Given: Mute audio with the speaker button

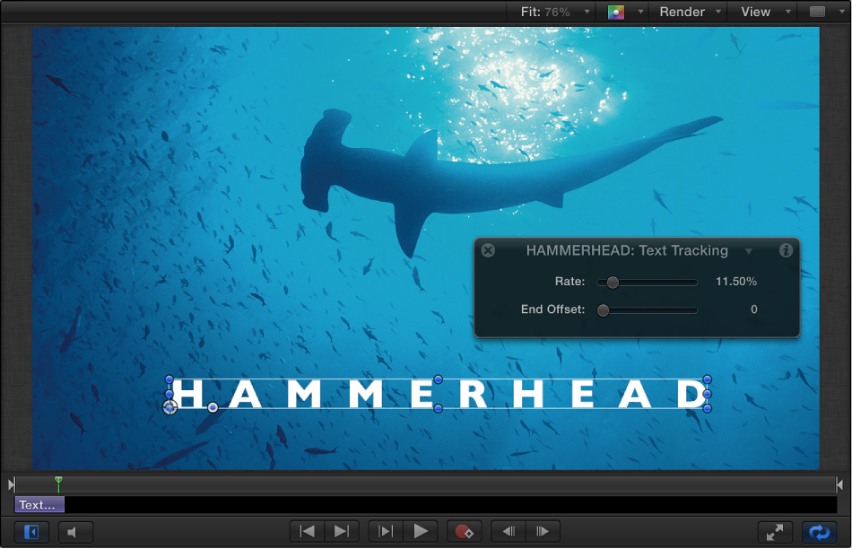Looking at the screenshot, I should pyautogui.click(x=74, y=532).
